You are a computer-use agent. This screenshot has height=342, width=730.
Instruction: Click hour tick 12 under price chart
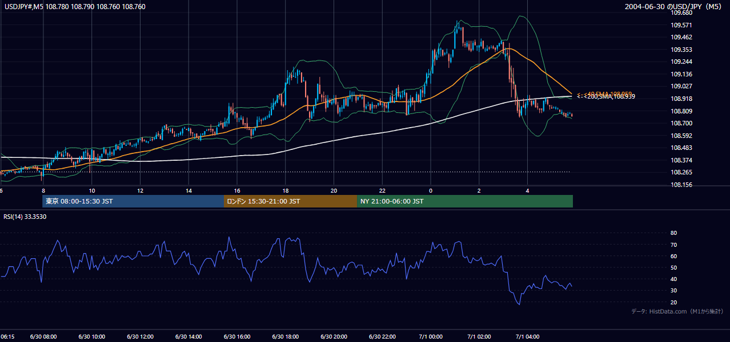coord(141,190)
